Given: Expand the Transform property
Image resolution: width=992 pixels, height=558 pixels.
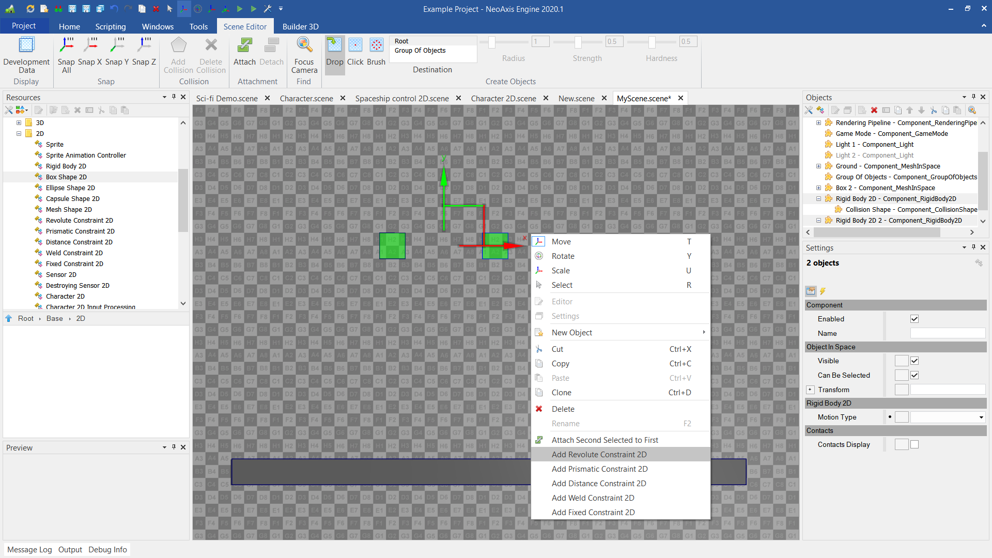Looking at the screenshot, I should [x=810, y=390].
